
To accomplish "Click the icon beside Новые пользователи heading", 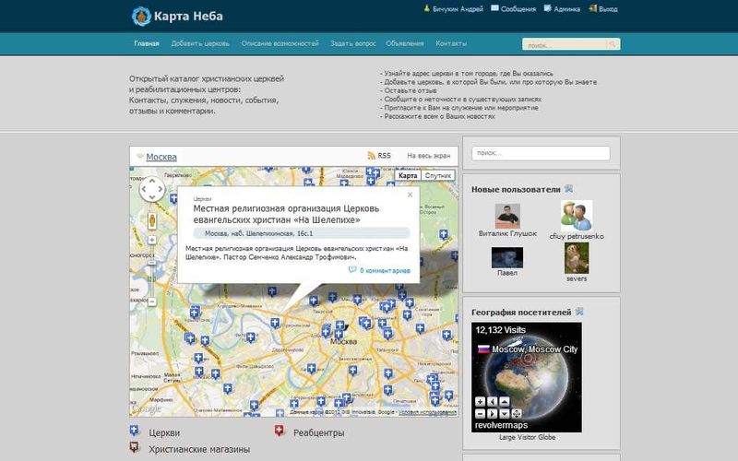I will click(x=568, y=189).
